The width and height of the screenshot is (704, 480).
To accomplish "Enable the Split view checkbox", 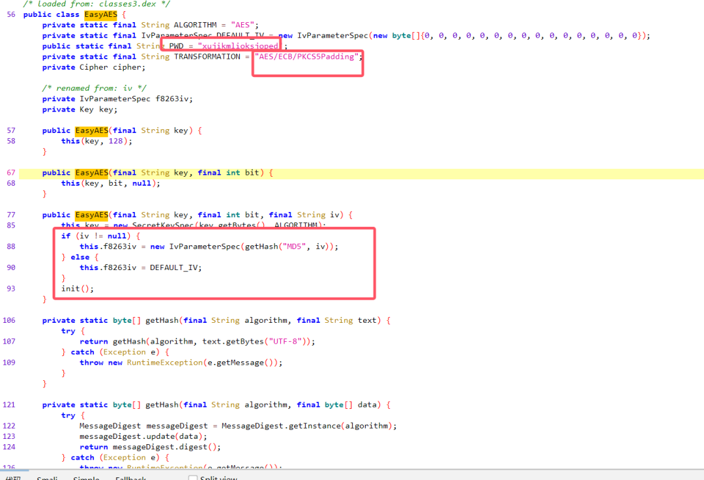I will (x=193, y=478).
